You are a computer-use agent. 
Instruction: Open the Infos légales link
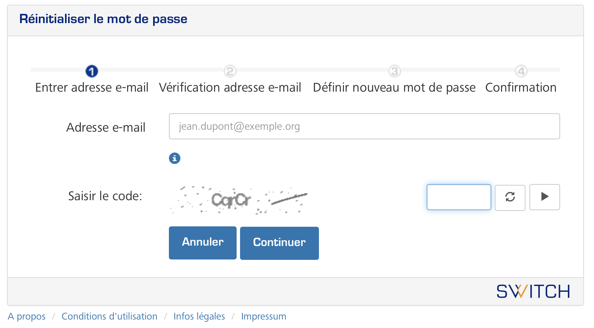[199, 316]
